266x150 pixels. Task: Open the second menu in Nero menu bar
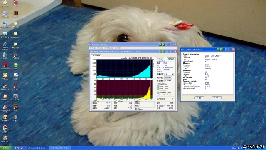[100, 48]
